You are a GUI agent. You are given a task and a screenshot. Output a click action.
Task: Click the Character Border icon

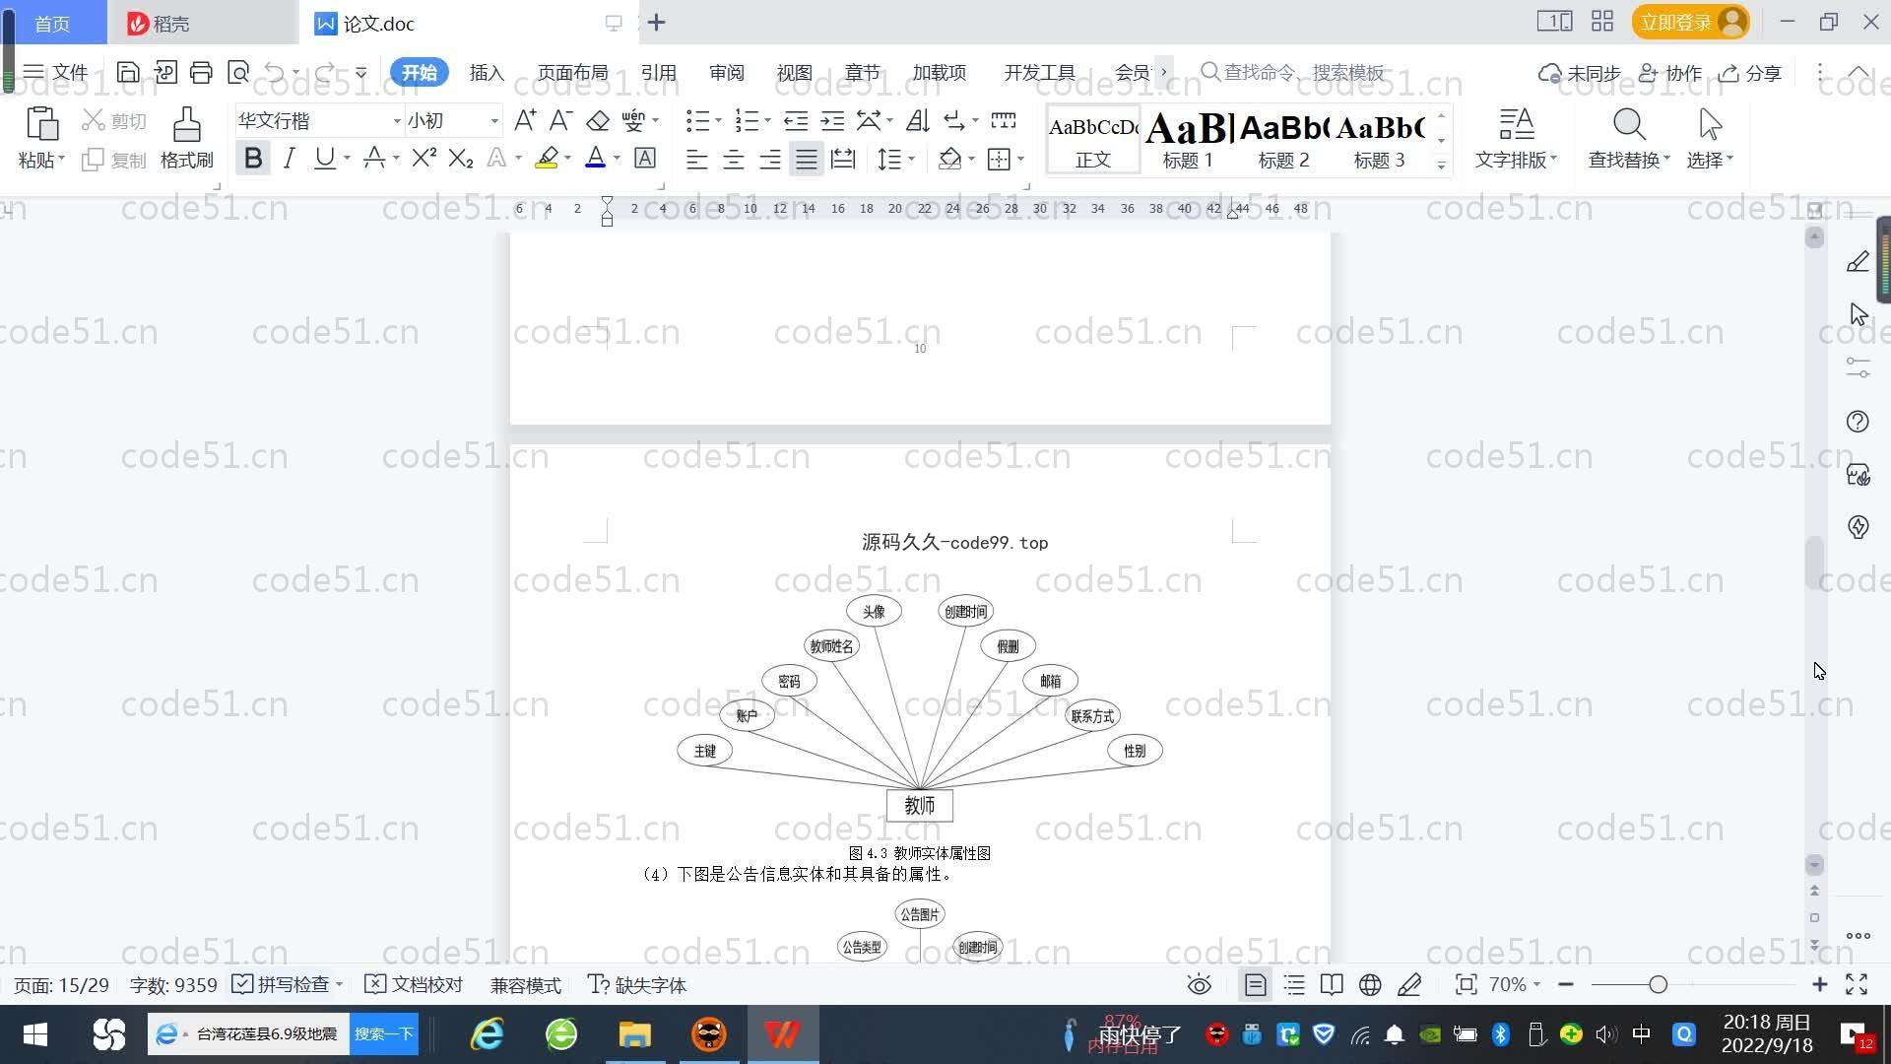tap(645, 158)
